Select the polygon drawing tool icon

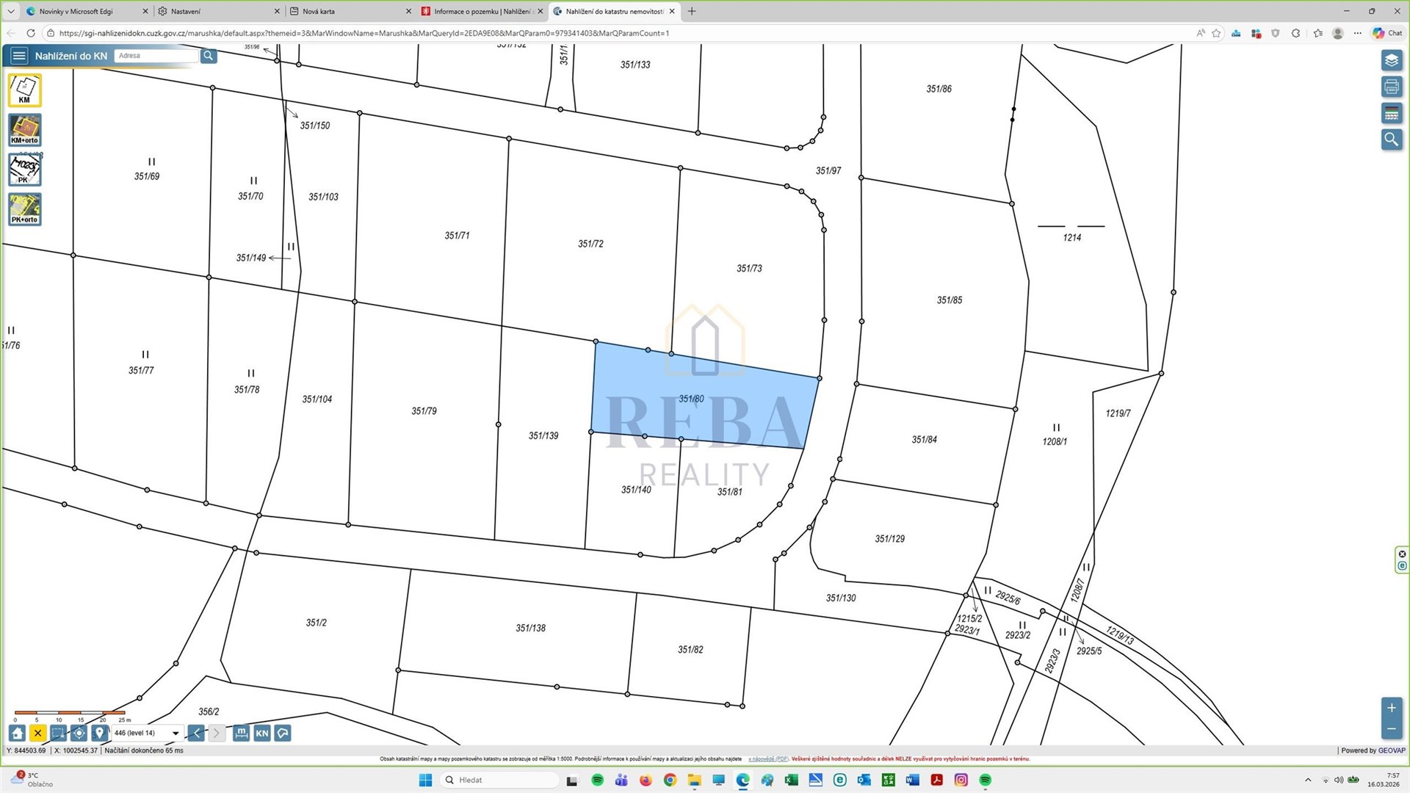coord(283,733)
